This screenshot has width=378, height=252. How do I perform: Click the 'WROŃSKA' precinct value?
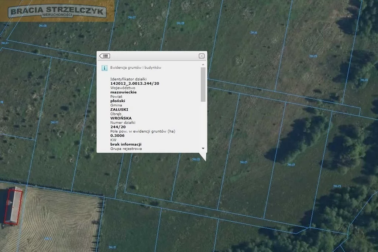pos(121,118)
